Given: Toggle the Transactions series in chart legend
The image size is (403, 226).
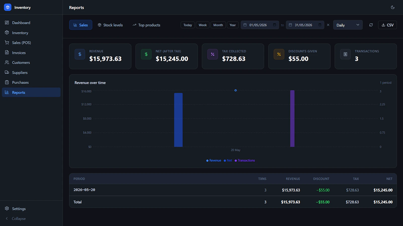Looking at the screenshot, I should (x=245, y=160).
